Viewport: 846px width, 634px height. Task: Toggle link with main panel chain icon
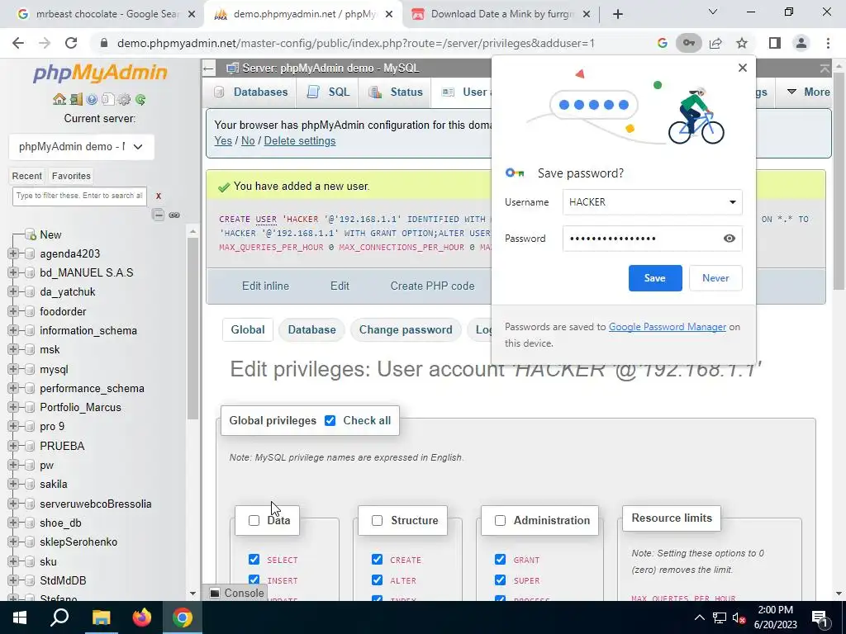(x=174, y=215)
